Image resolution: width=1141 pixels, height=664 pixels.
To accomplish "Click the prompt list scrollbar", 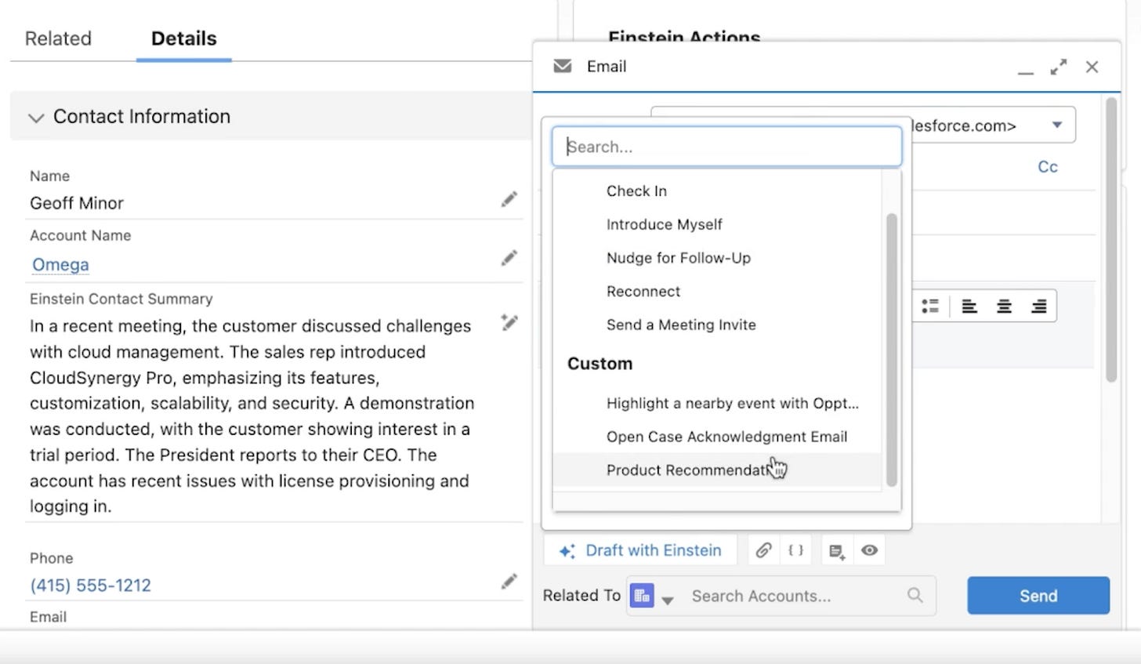I will click(891, 350).
